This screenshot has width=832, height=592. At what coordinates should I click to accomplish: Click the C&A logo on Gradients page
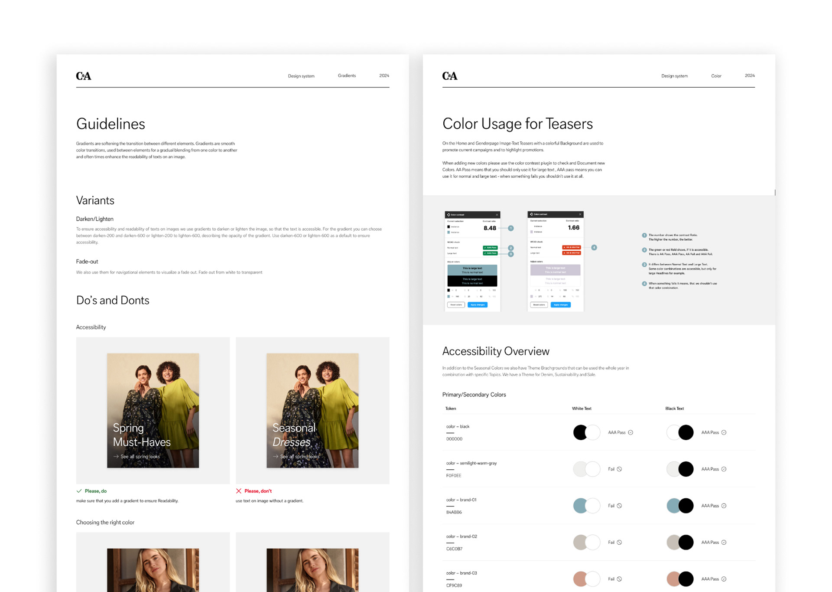tap(84, 76)
